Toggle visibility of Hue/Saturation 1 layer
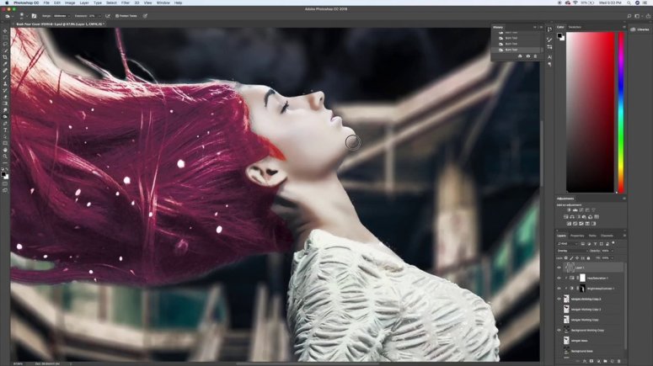The height and width of the screenshot is (366, 653). [559, 278]
